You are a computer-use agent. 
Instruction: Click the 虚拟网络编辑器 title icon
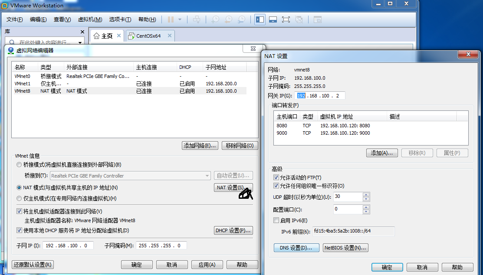tap(11, 50)
